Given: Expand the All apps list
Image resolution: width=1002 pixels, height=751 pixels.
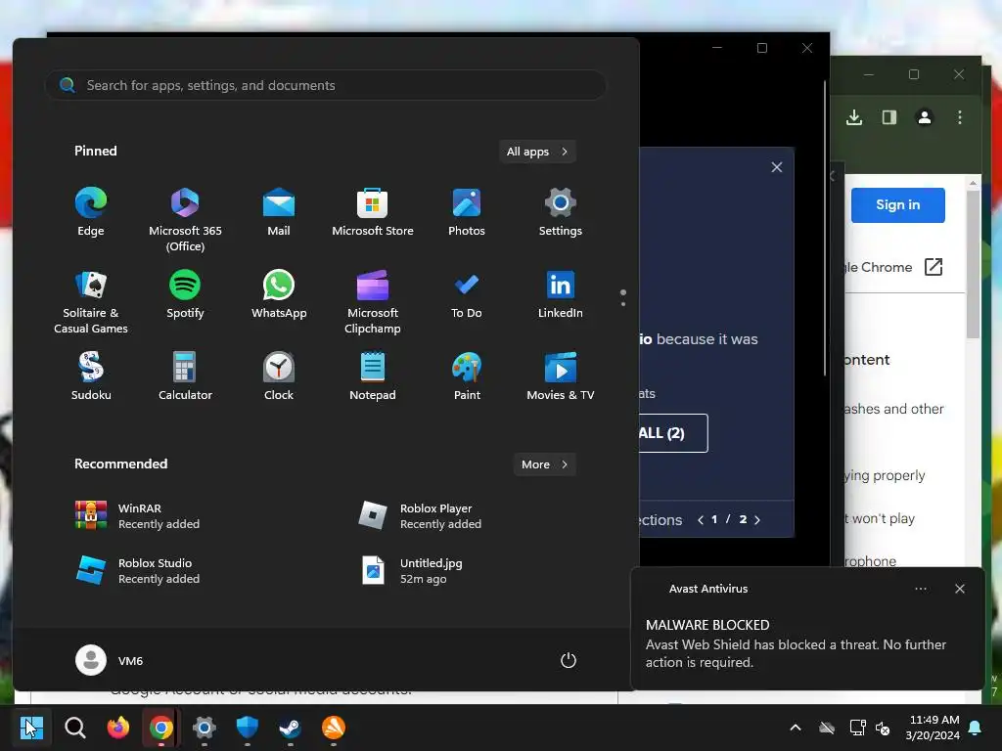Looking at the screenshot, I should [x=537, y=152].
